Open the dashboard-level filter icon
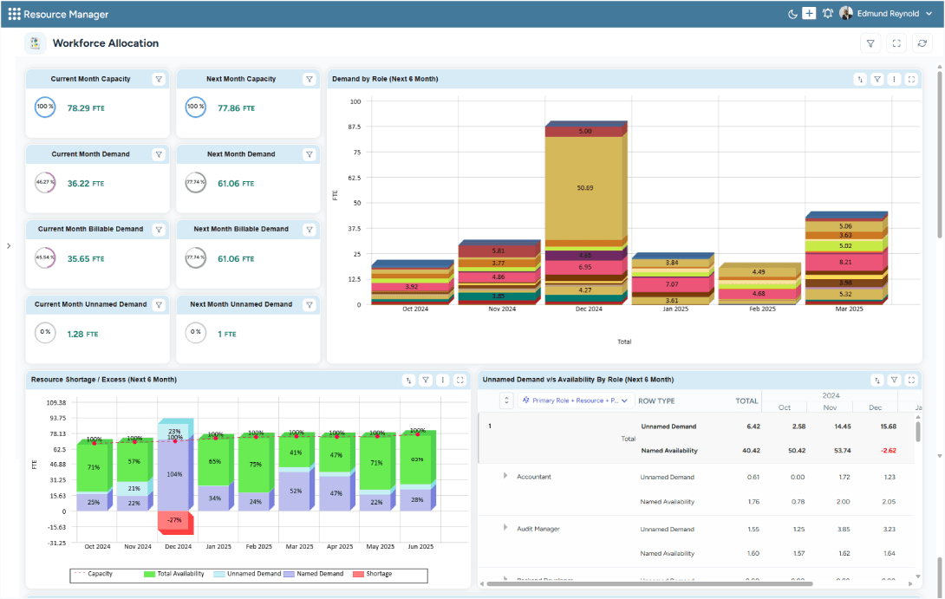Screen dimensions: 945x599 pyautogui.click(x=870, y=43)
